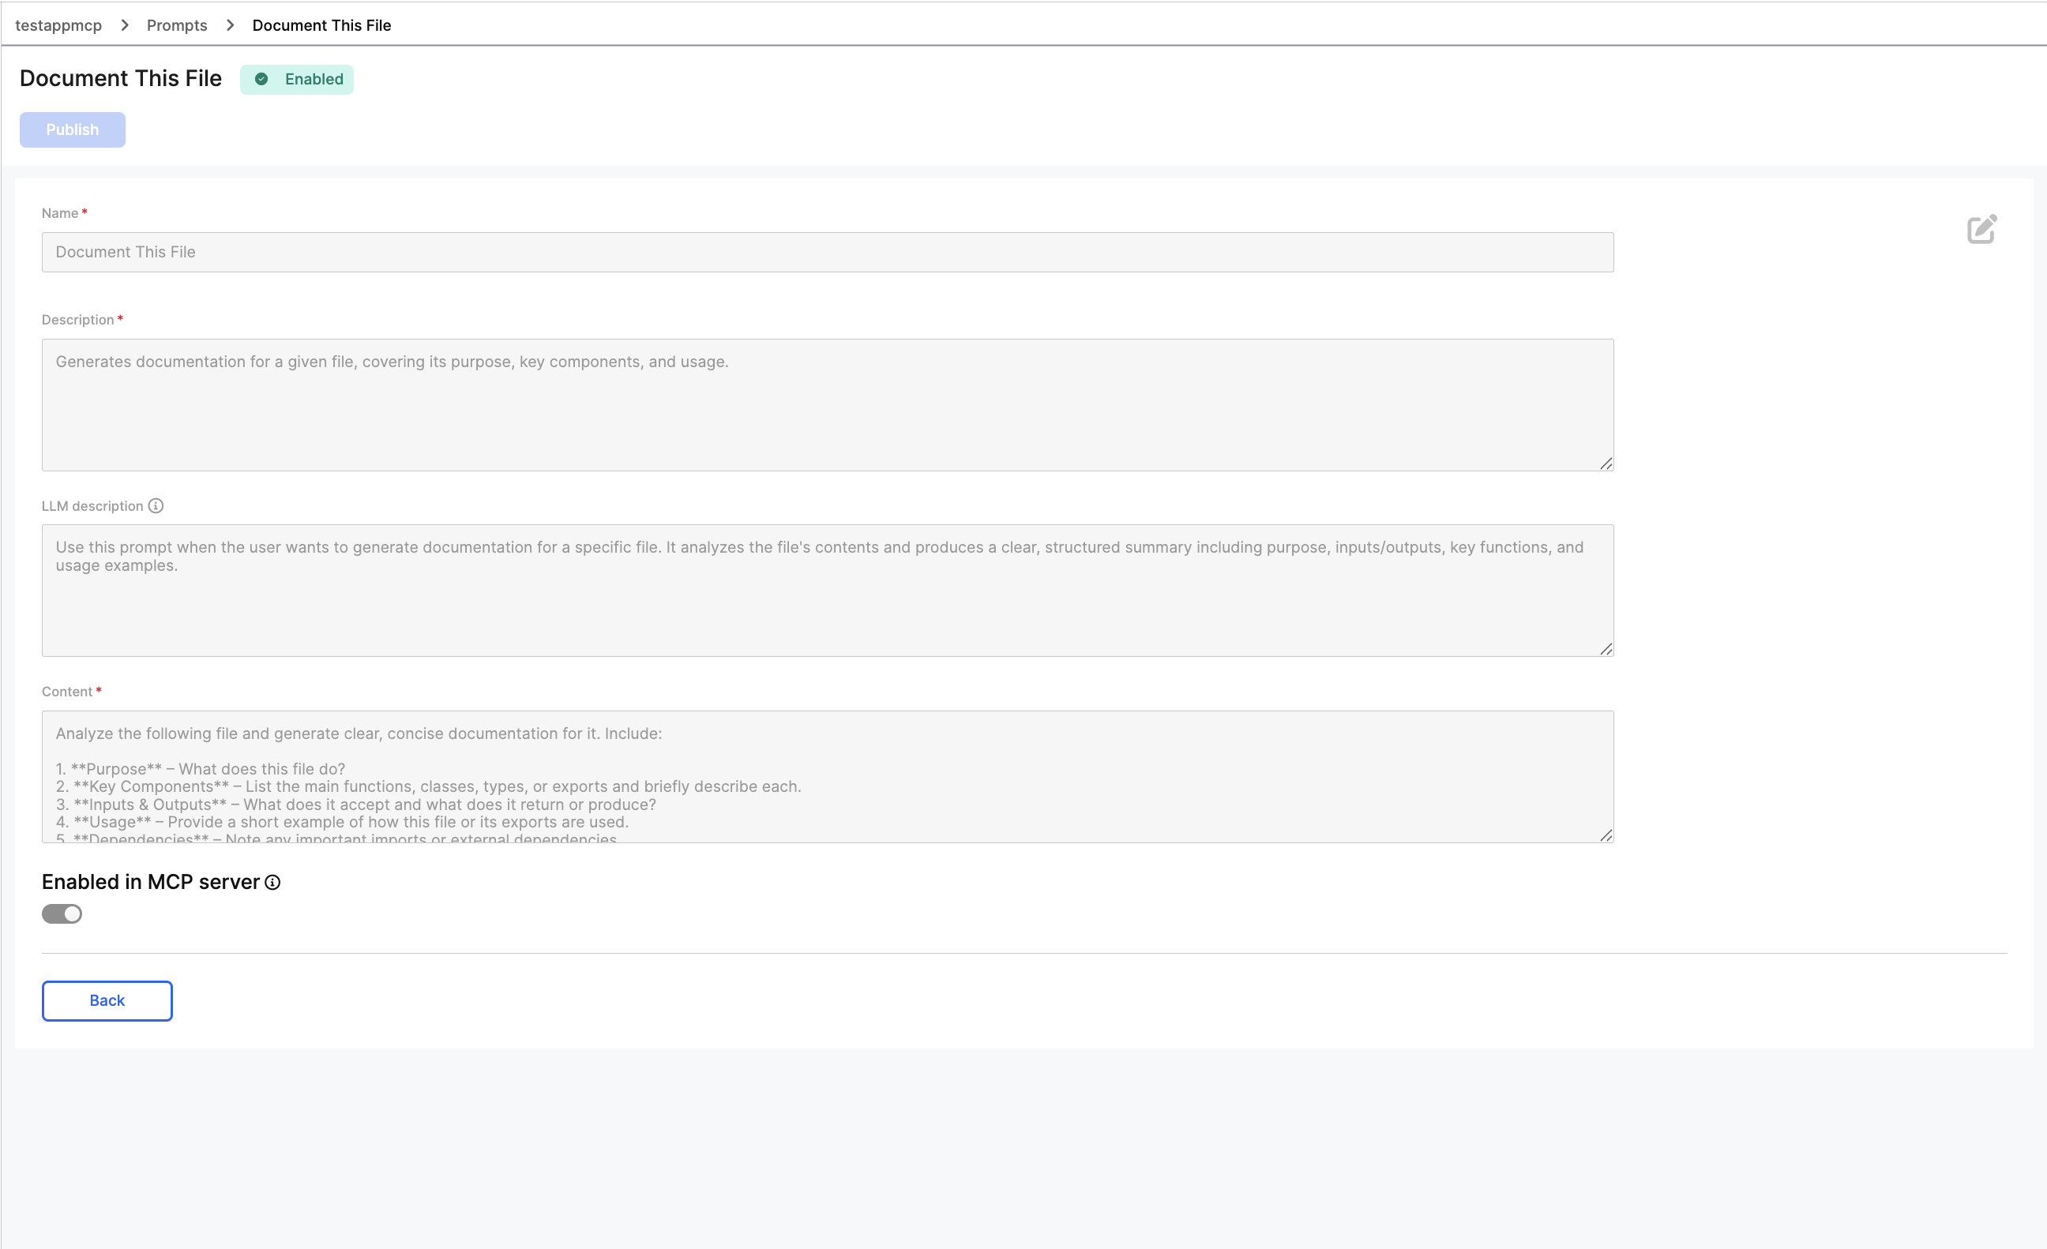Click the Enabled status badge
The height and width of the screenshot is (1249, 2047).
297,79
